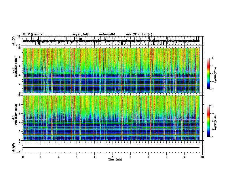Click the ch.2 color bar log(PSD) label
Screen dimensions: 228x176
[216, 123]
